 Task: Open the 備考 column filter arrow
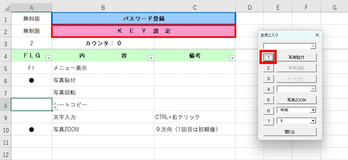click(x=232, y=58)
